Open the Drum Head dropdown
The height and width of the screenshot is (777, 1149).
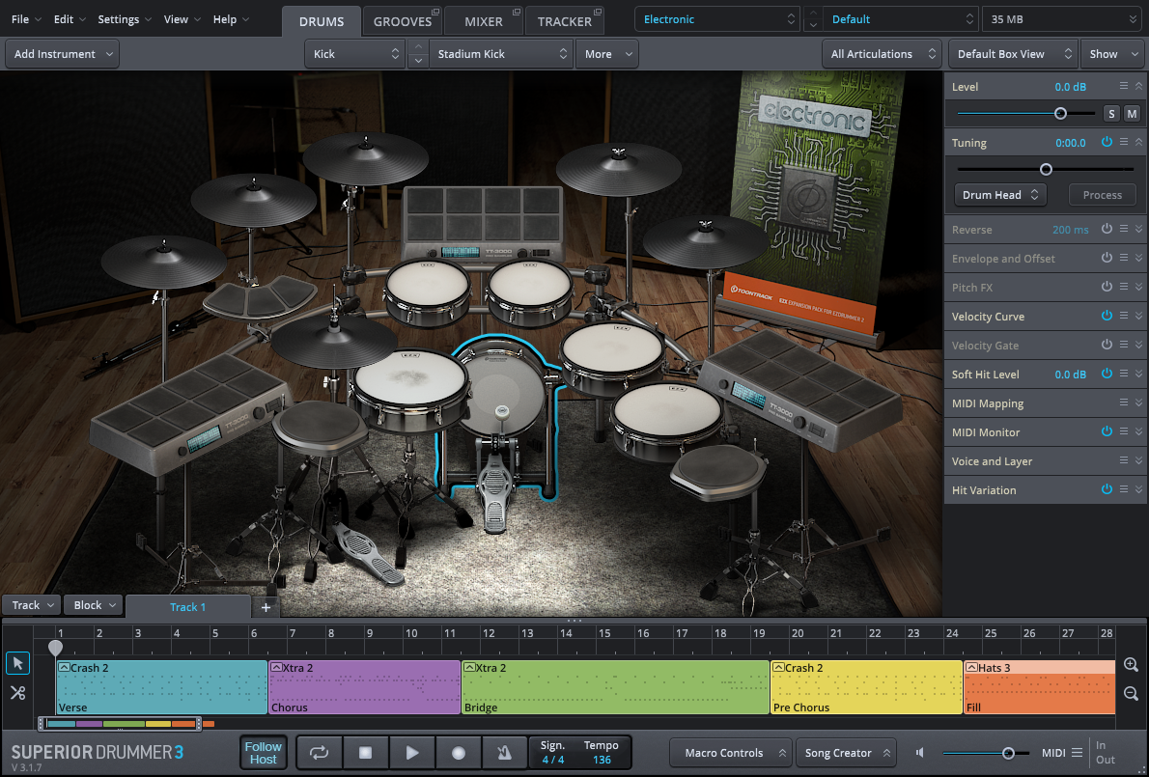pyautogui.click(x=999, y=195)
